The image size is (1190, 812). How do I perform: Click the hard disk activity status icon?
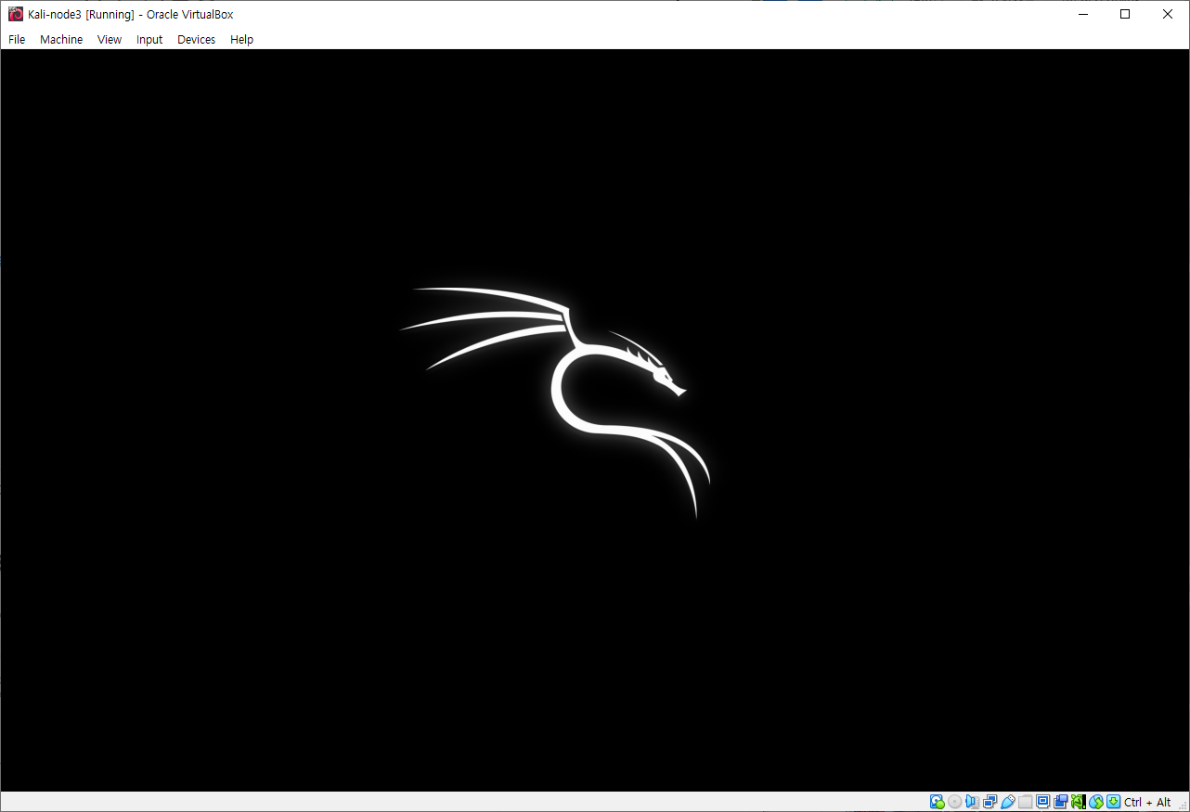tap(937, 802)
